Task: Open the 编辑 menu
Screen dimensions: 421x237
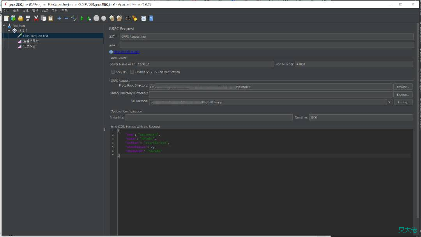Action: (16, 11)
